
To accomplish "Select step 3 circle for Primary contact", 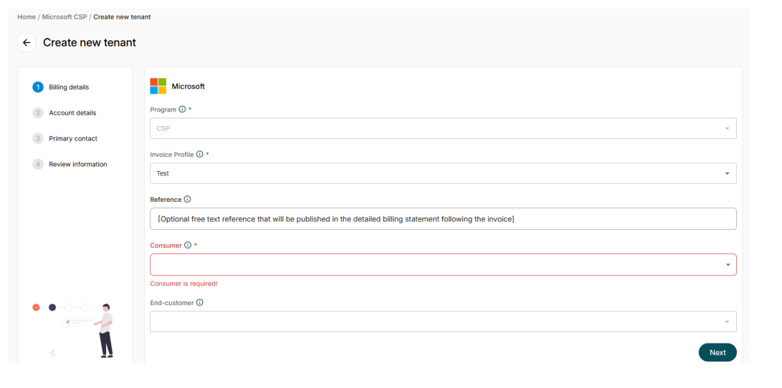I will [x=38, y=138].
